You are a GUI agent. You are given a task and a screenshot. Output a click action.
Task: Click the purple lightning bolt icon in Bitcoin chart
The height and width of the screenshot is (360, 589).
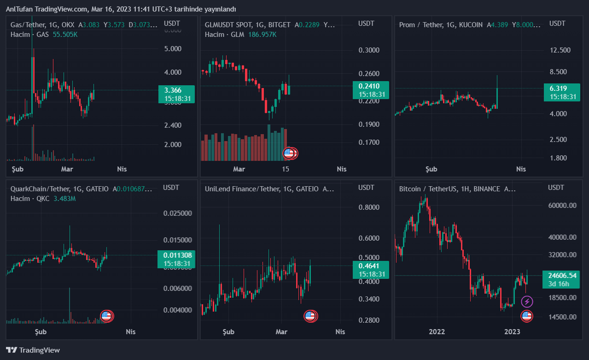(x=527, y=301)
